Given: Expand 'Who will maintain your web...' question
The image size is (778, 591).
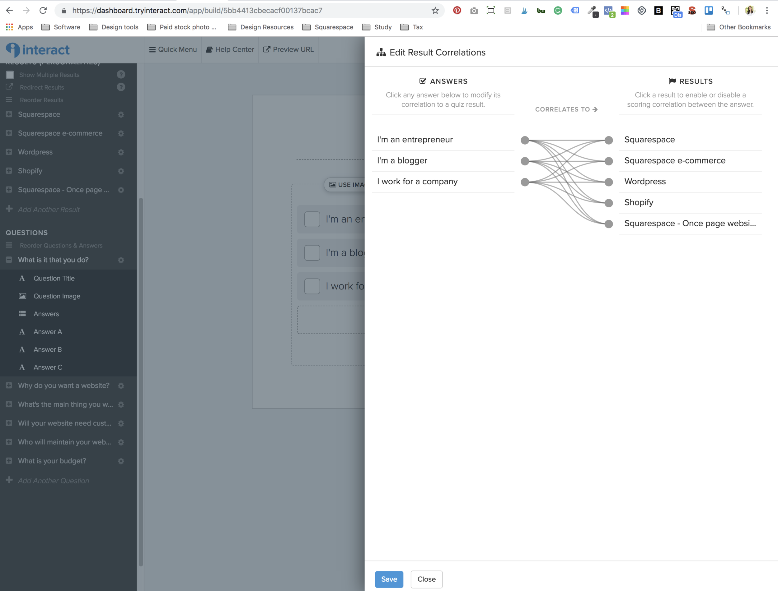Looking at the screenshot, I should [x=9, y=442].
